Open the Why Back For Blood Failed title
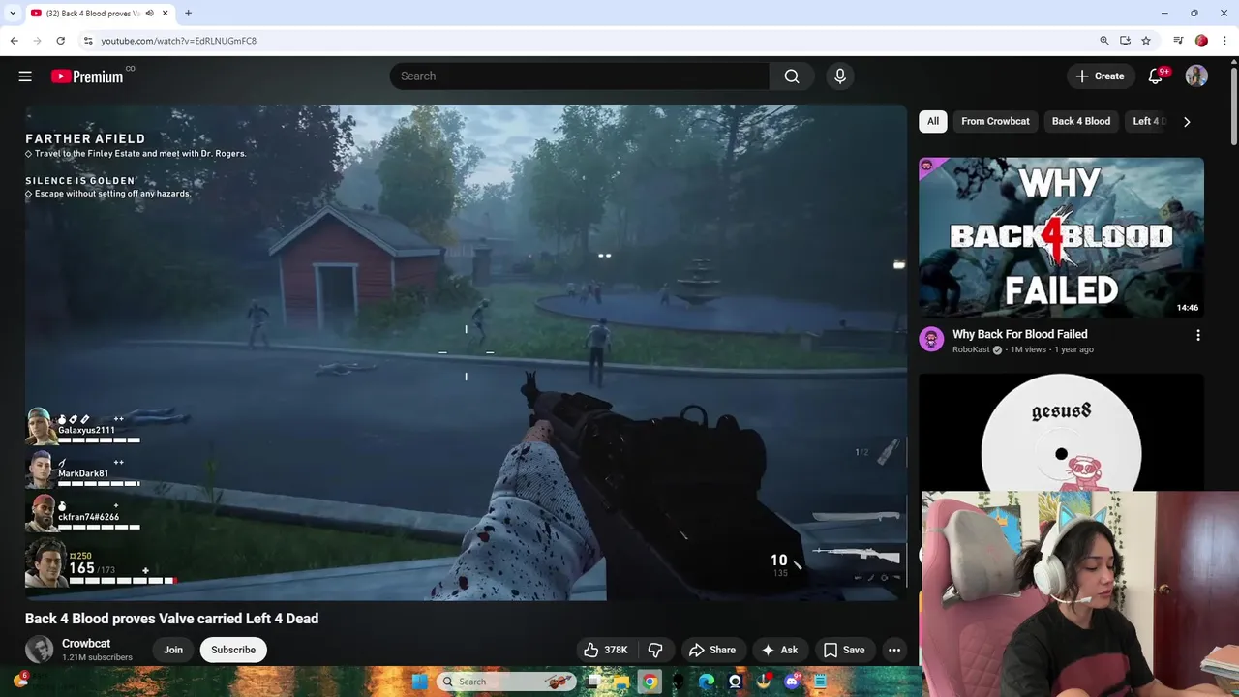This screenshot has width=1239, height=697. coord(1020,334)
